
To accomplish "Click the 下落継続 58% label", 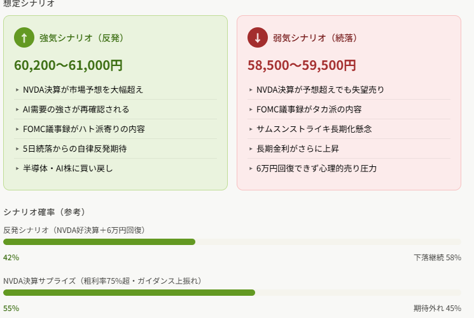I will (438, 257).
